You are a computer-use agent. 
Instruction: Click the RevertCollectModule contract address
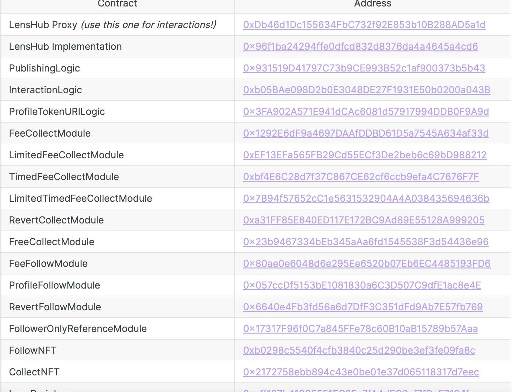363,220
